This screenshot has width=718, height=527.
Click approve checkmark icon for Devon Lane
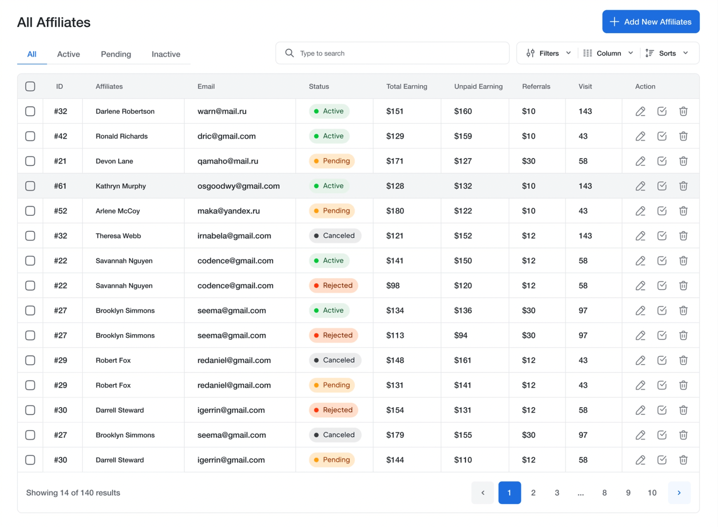click(662, 161)
